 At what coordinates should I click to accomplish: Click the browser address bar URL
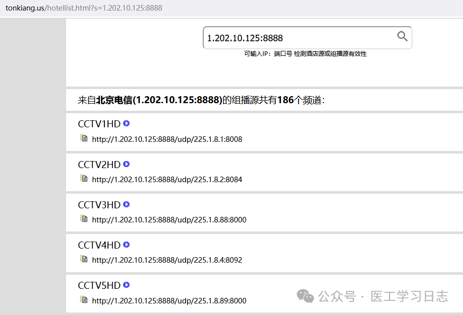pos(84,8)
